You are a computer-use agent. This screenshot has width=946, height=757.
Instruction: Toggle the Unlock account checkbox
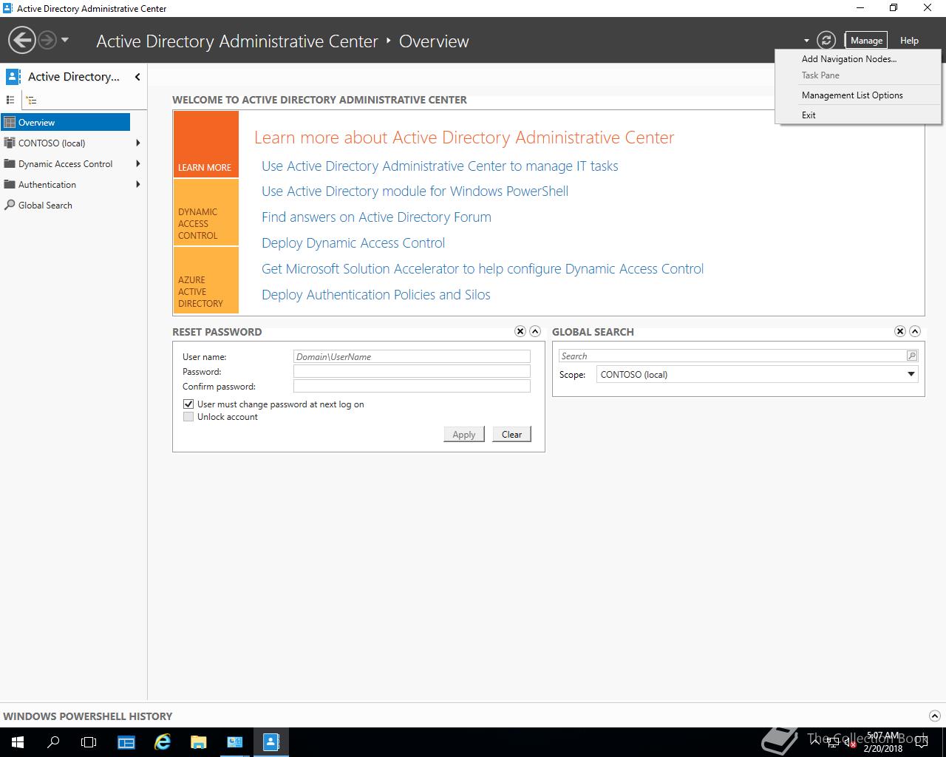188,417
